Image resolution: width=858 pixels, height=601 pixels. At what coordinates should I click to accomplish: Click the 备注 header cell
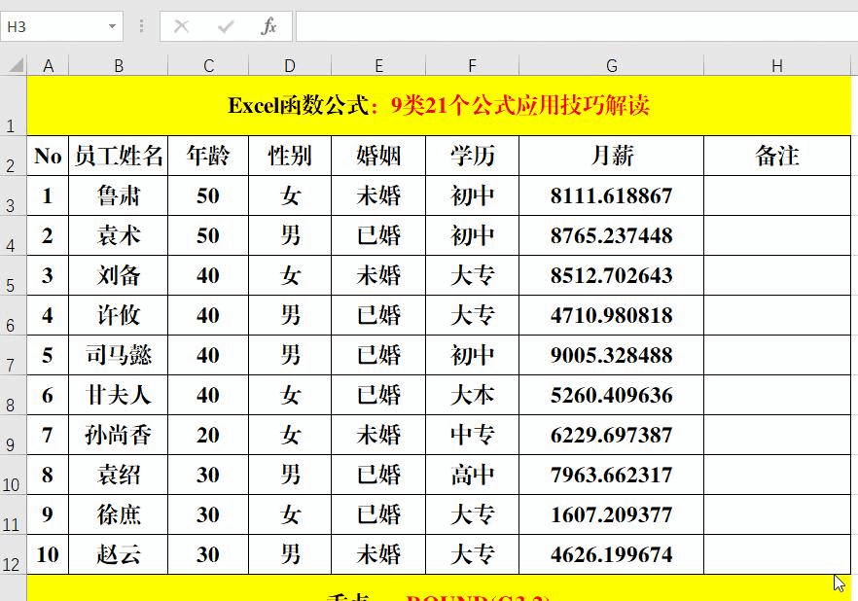pos(776,156)
